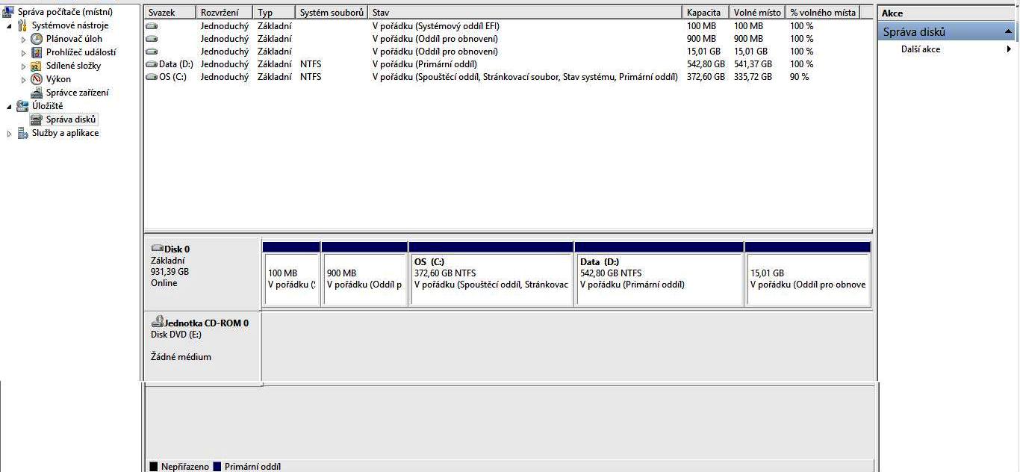The height and width of the screenshot is (472, 1020).
Task: Click the 542,80 GB capacity cell
Action: point(706,64)
